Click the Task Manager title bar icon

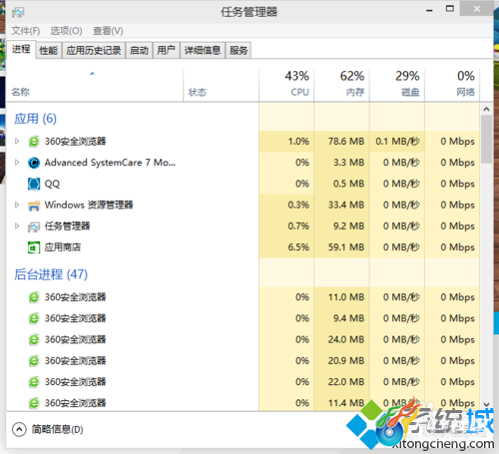point(18,13)
